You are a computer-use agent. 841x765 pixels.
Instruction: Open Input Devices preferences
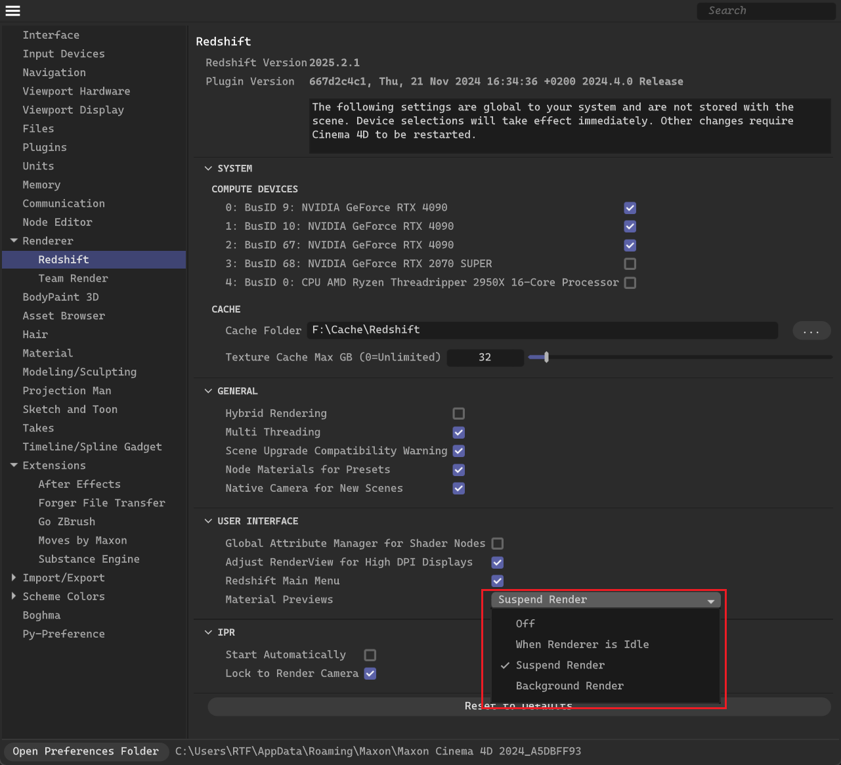point(64,54)
